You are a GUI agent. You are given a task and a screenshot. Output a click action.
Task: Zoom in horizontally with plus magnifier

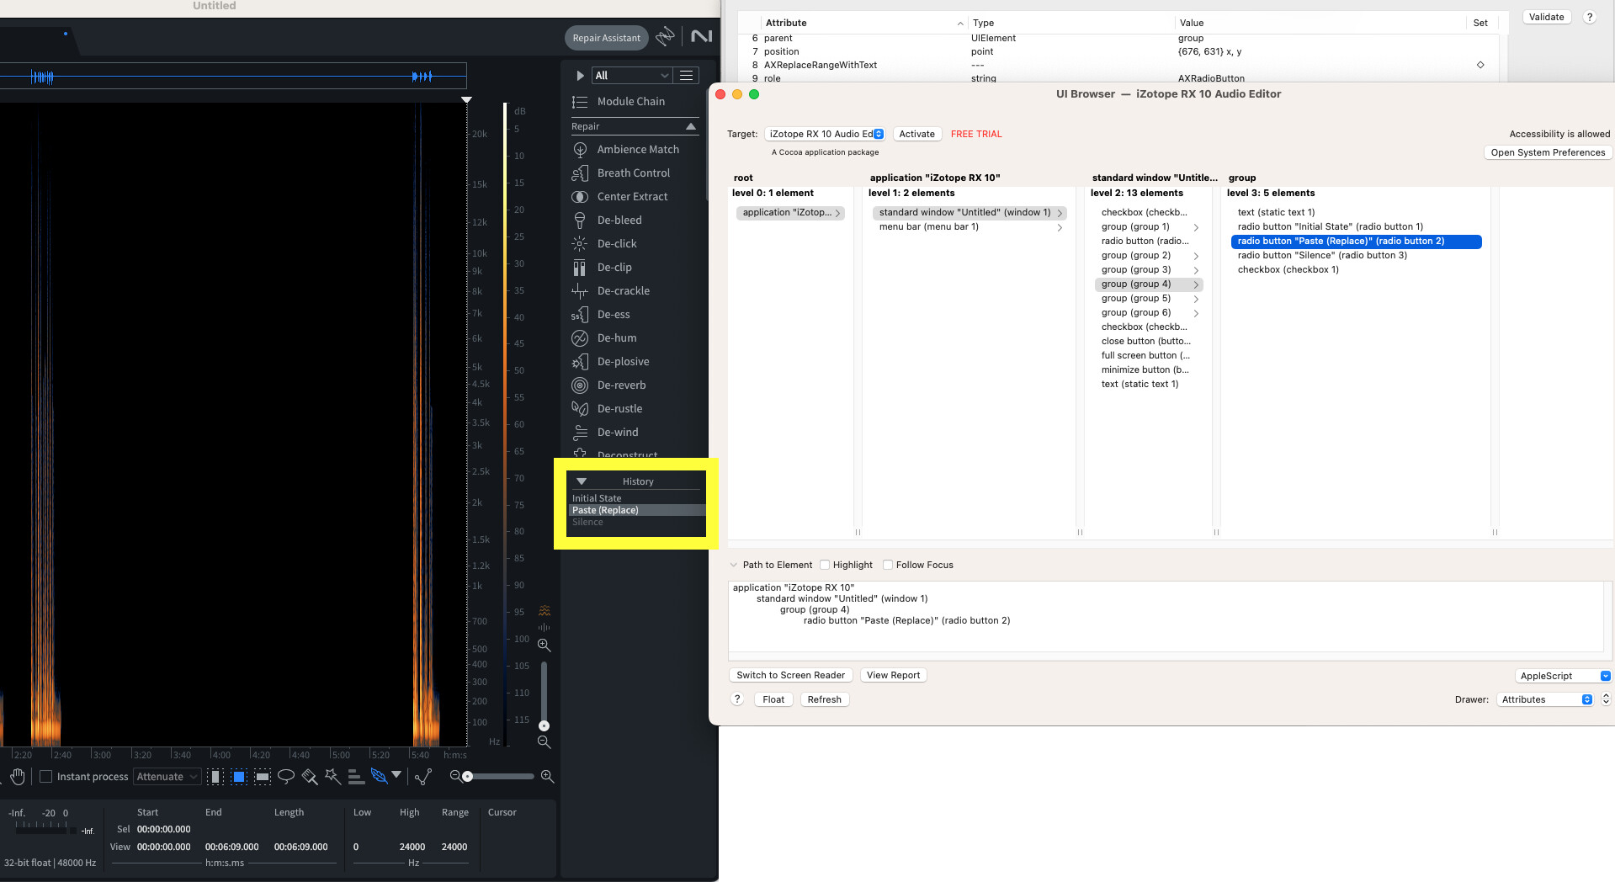tap(547, 776)
